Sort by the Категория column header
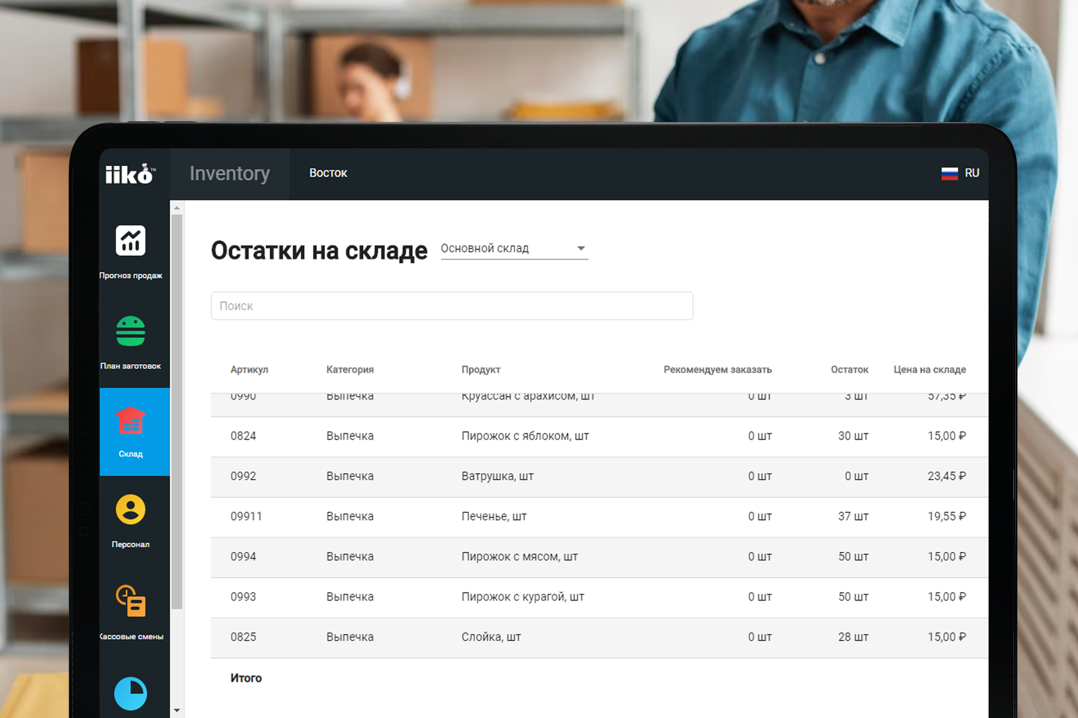 tap(350, 370)
